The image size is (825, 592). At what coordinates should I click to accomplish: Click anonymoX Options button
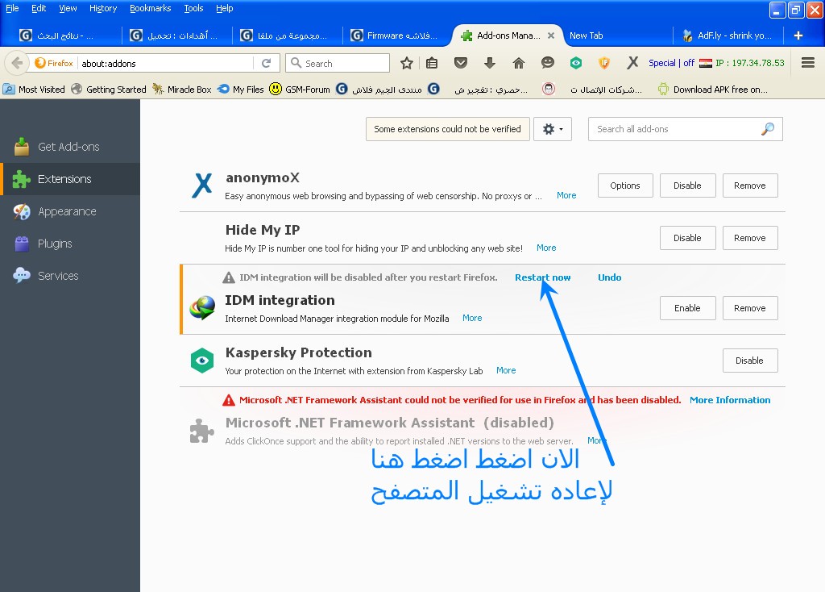(x=625, y=186)
